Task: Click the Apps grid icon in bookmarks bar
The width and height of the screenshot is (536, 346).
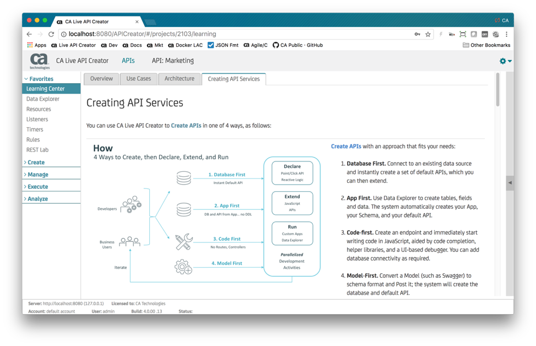Action: pyautogui.click(x=30, y=45)
